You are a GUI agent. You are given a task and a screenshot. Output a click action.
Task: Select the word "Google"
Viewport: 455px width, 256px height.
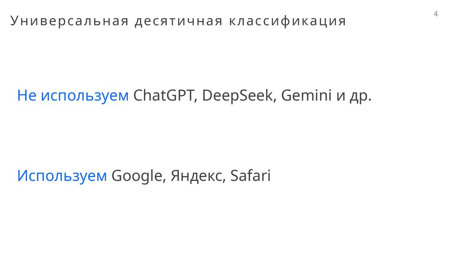(137, 176)
